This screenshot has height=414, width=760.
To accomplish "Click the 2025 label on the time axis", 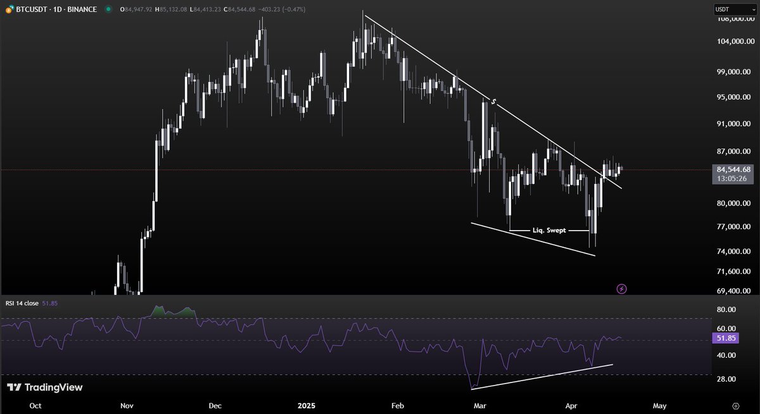I will coord(307,405).
